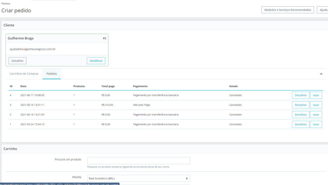Image resolution: width=328 pixels, height=185 pixels.
Task: Click Cancelado status of order 4
Action: (x=235, y=95)
